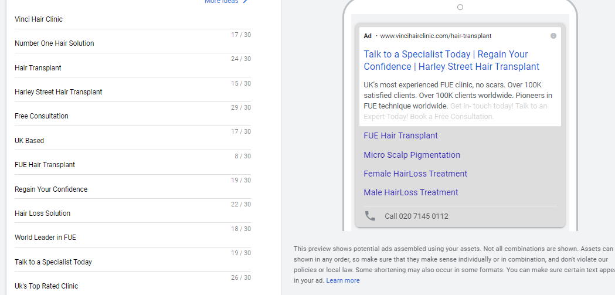The image size is (615, 295).
Task: Open the Male HairLoss Treatment sitelink
Action: 410,192
